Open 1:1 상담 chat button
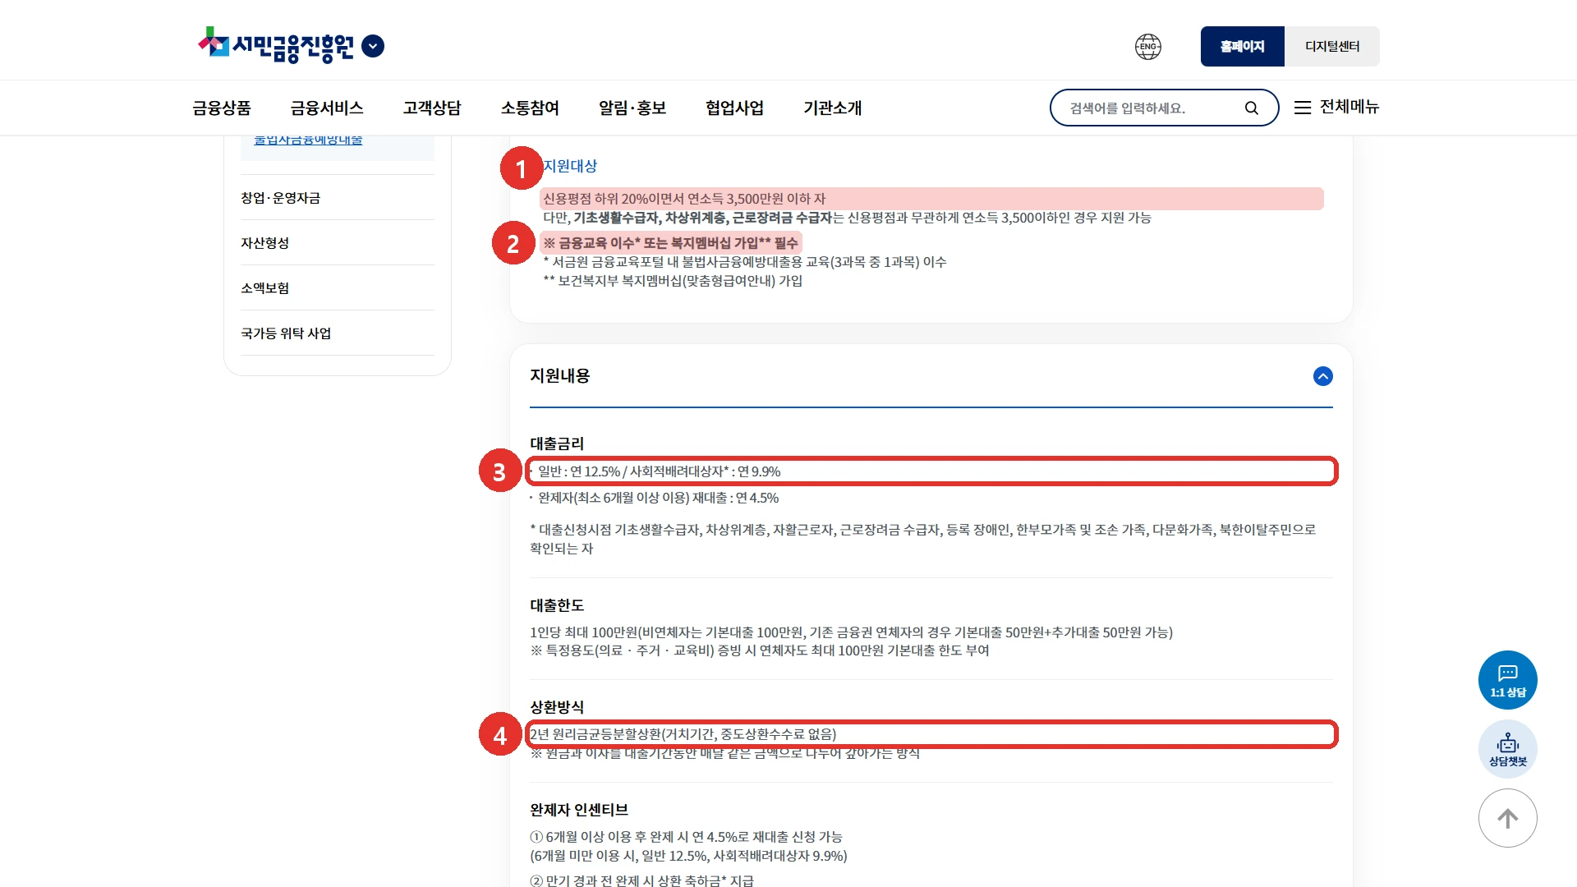Screen dimensions: 1577x887 point(1507,680)
